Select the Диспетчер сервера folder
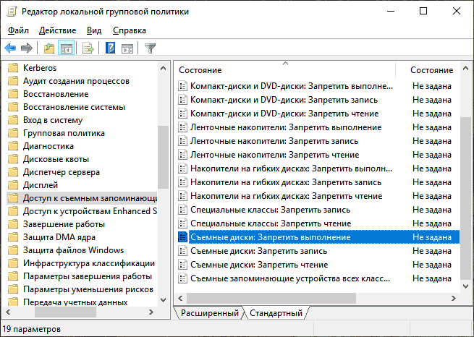 point(62,172)
